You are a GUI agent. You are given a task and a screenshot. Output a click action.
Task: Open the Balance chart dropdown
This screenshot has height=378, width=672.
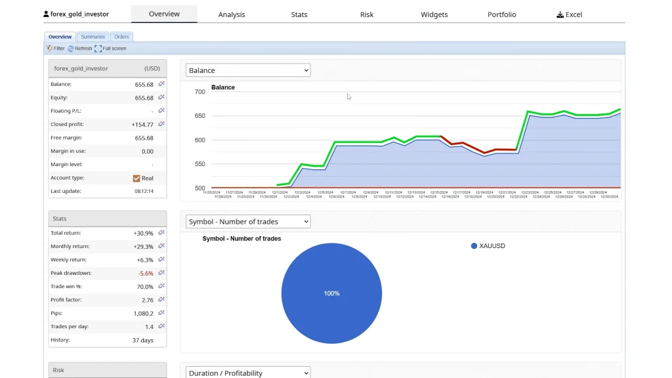248,70
